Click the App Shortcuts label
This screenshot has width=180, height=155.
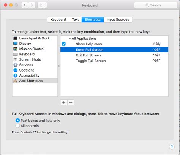click(31, 81)
